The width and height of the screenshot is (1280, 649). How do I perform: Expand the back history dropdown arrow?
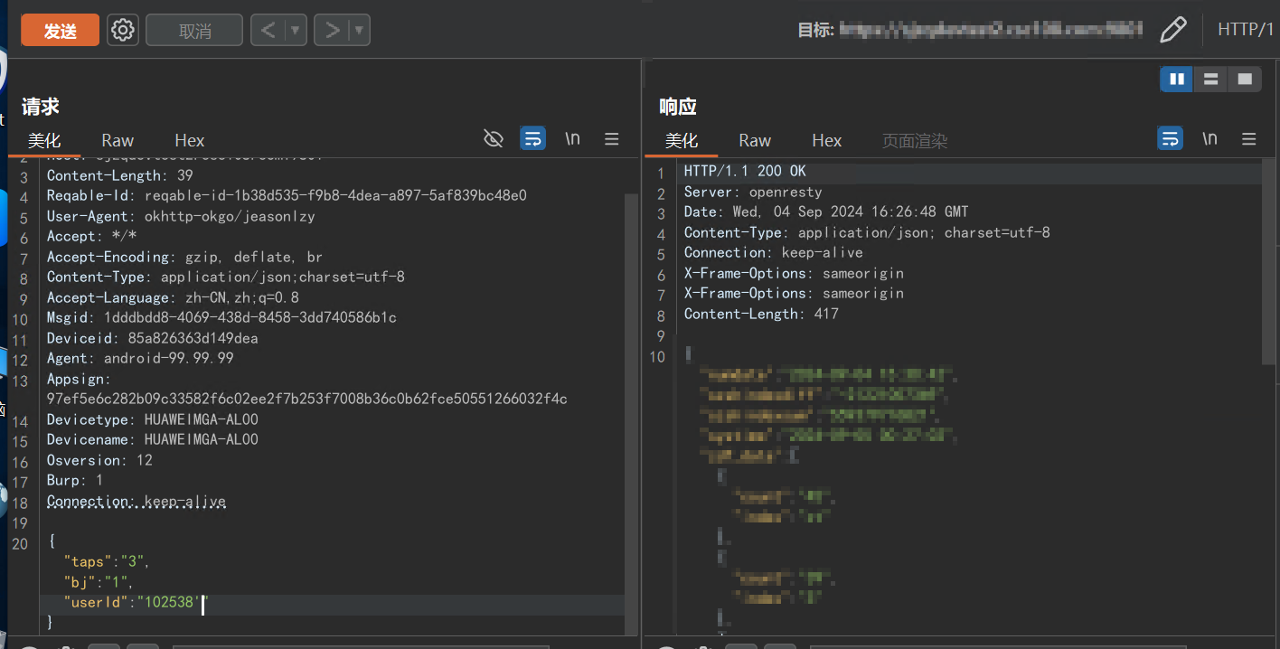[x=295, y=31]
